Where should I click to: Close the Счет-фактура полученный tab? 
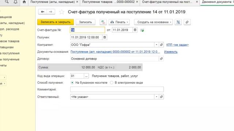(x=197, y=2)
